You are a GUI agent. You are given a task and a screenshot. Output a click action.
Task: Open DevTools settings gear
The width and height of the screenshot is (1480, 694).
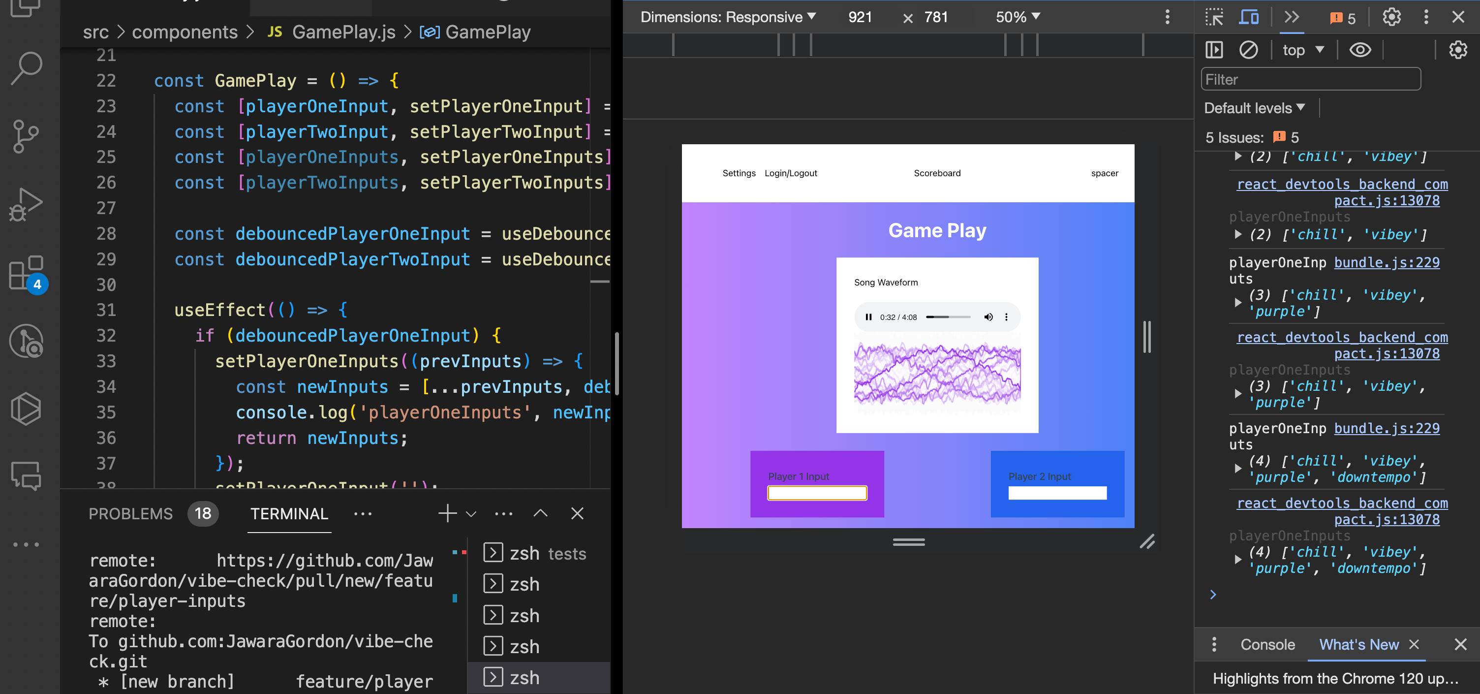point(1391,17)
